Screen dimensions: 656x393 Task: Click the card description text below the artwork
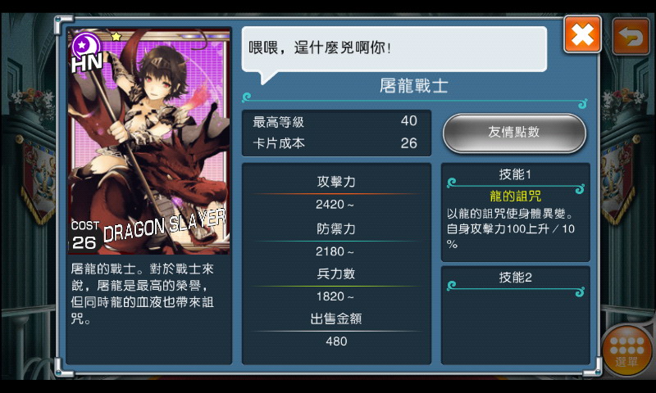tap(143, 294)
